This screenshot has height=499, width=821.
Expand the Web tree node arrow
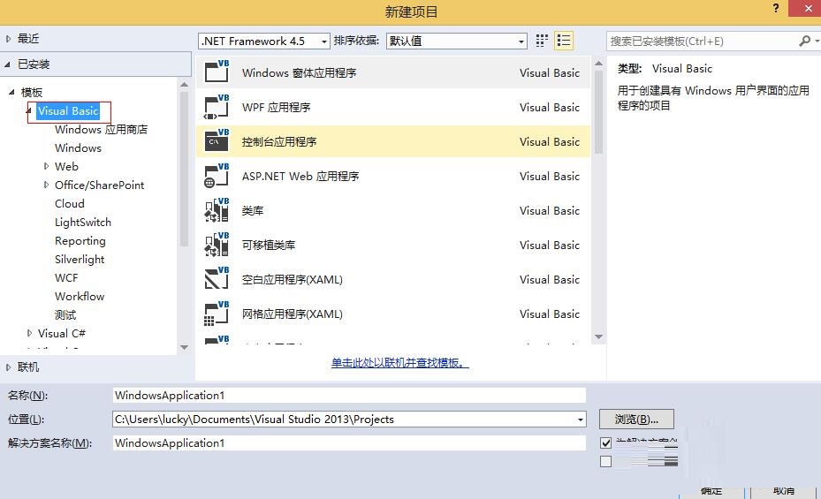pyautogui.click(x=46, y=166)
